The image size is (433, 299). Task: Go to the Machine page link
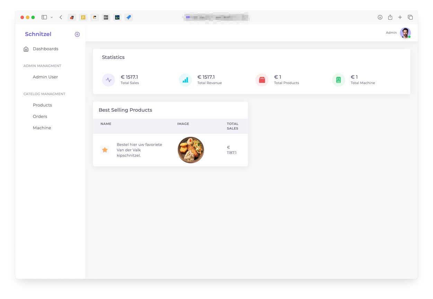pyautogui.click(x=42, y=128)
